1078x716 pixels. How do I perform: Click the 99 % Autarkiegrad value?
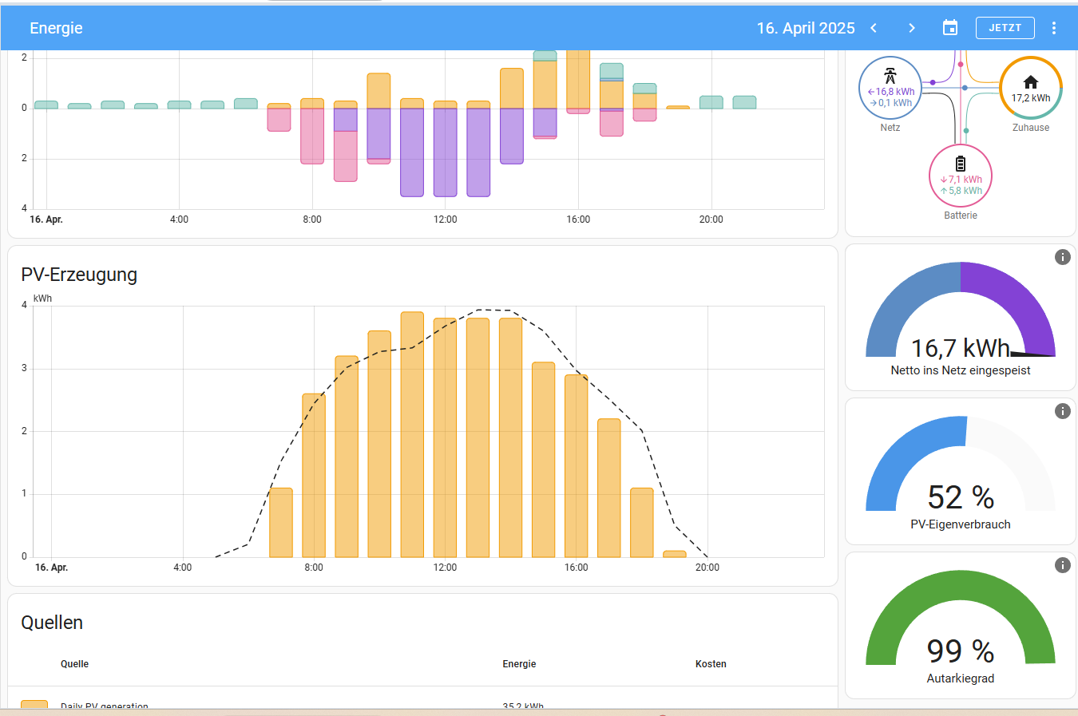click(961, 651)
